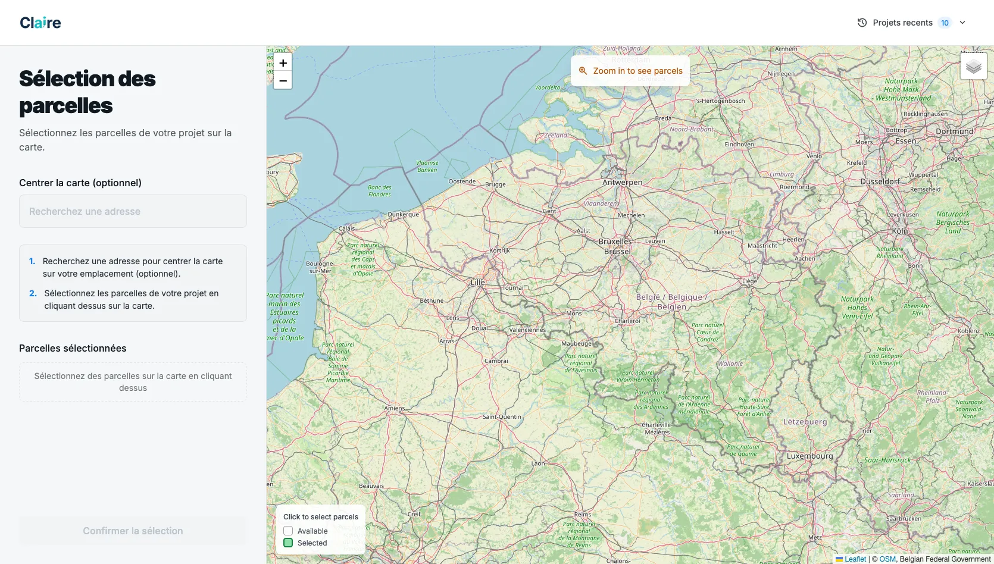Viewport: 994px width, 564px height.
Task: Open Projets recents menu label
Action: click(902, 23)
